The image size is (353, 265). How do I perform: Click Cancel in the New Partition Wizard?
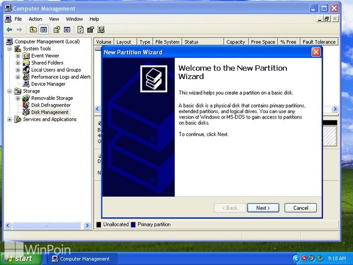click(301, 208)
